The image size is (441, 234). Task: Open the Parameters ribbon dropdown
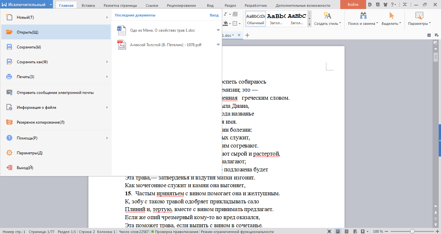coord(419,24)
